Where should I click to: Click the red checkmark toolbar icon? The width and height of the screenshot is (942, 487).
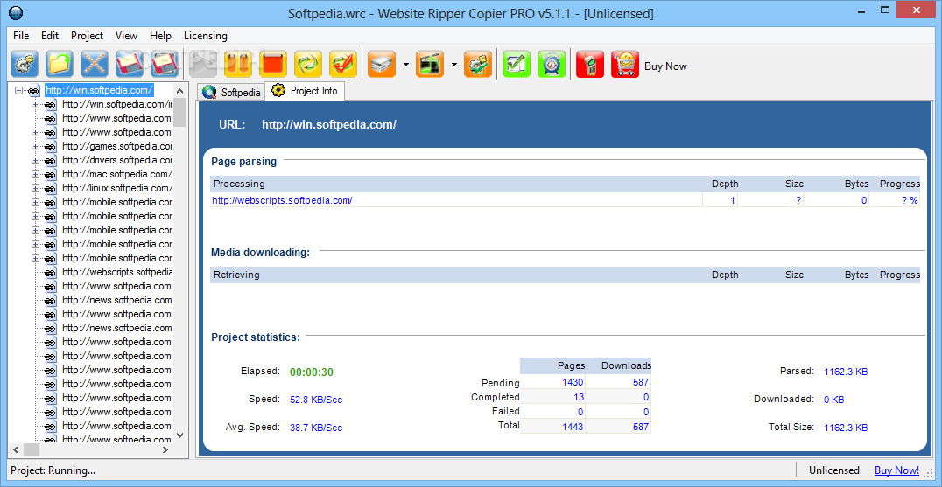click(343, 64)
